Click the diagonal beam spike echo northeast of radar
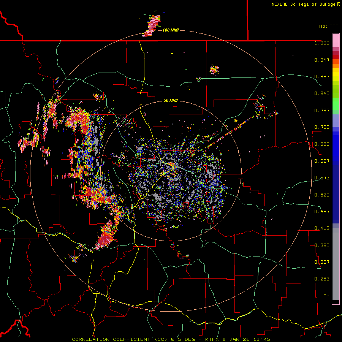This screenshot has height=342, width=342. 231,131
